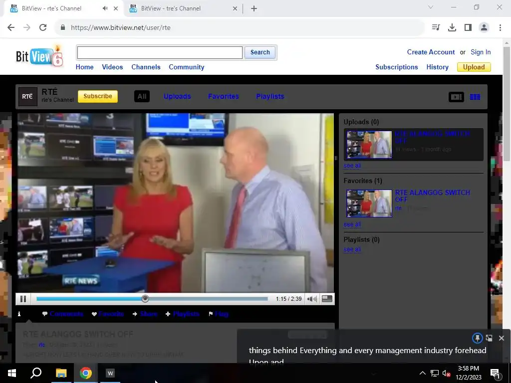This screenshot has height=383, width=511.
Task: Open Windows taskbar search
Action: 36,373
